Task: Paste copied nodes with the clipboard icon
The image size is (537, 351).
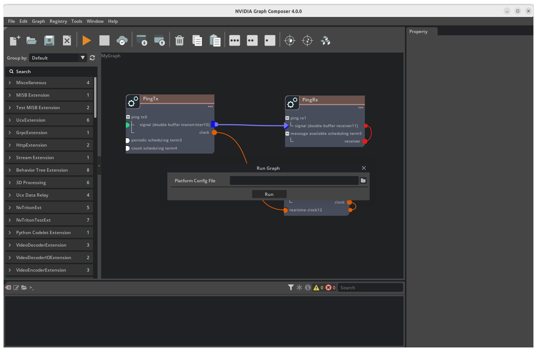Action: click(215, 40)
